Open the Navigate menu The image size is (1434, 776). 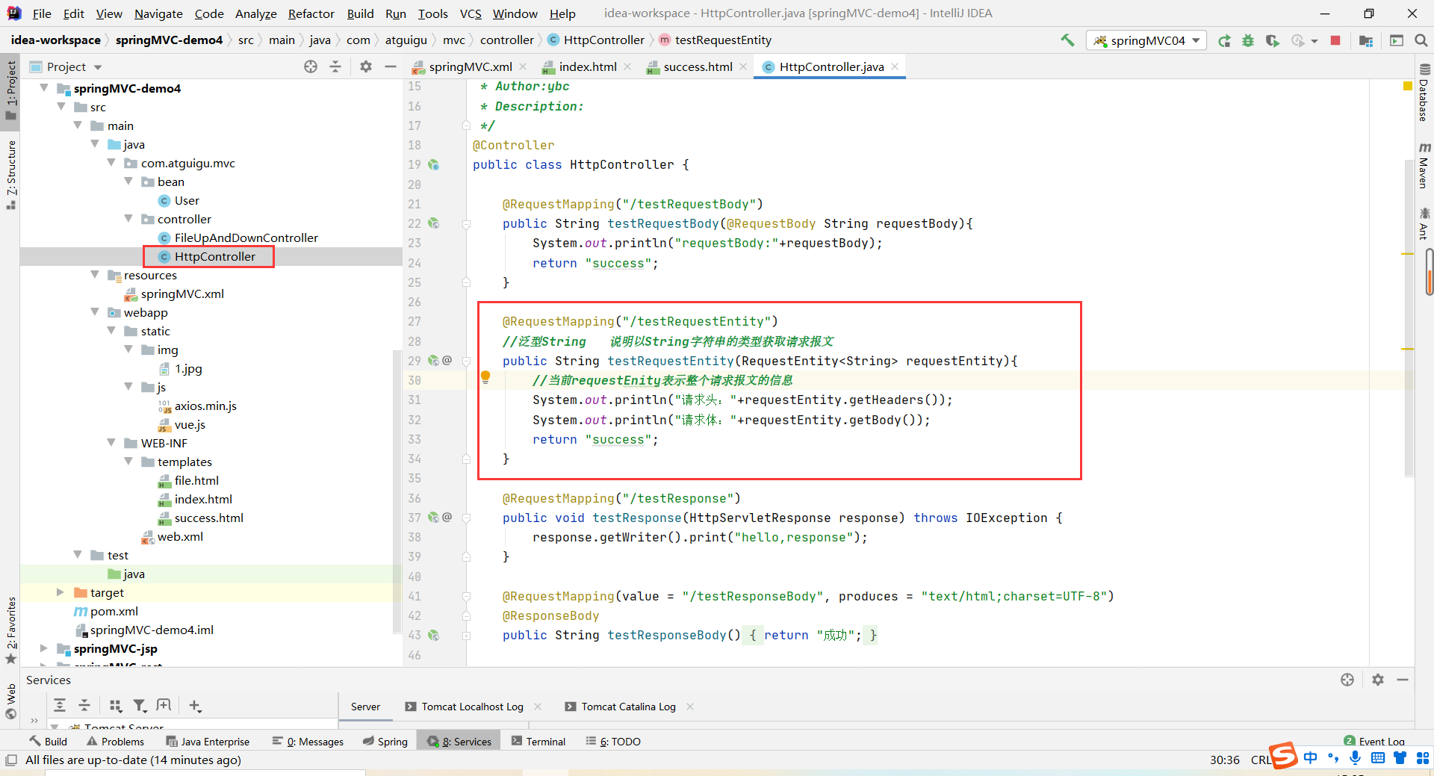[158, 13]
